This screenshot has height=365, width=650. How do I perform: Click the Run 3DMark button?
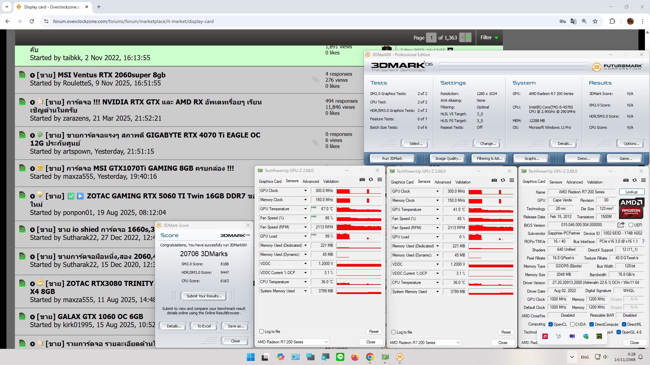click(392, 159)
